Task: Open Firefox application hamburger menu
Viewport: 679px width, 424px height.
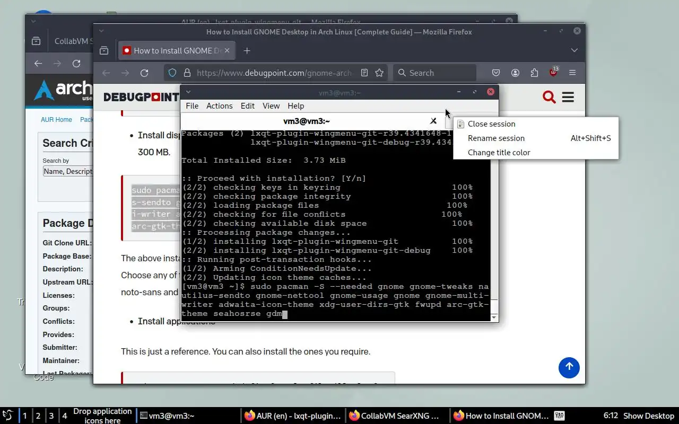Action: pos(572,73)
